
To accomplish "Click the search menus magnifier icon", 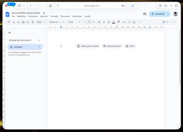I will click(9, 22).
